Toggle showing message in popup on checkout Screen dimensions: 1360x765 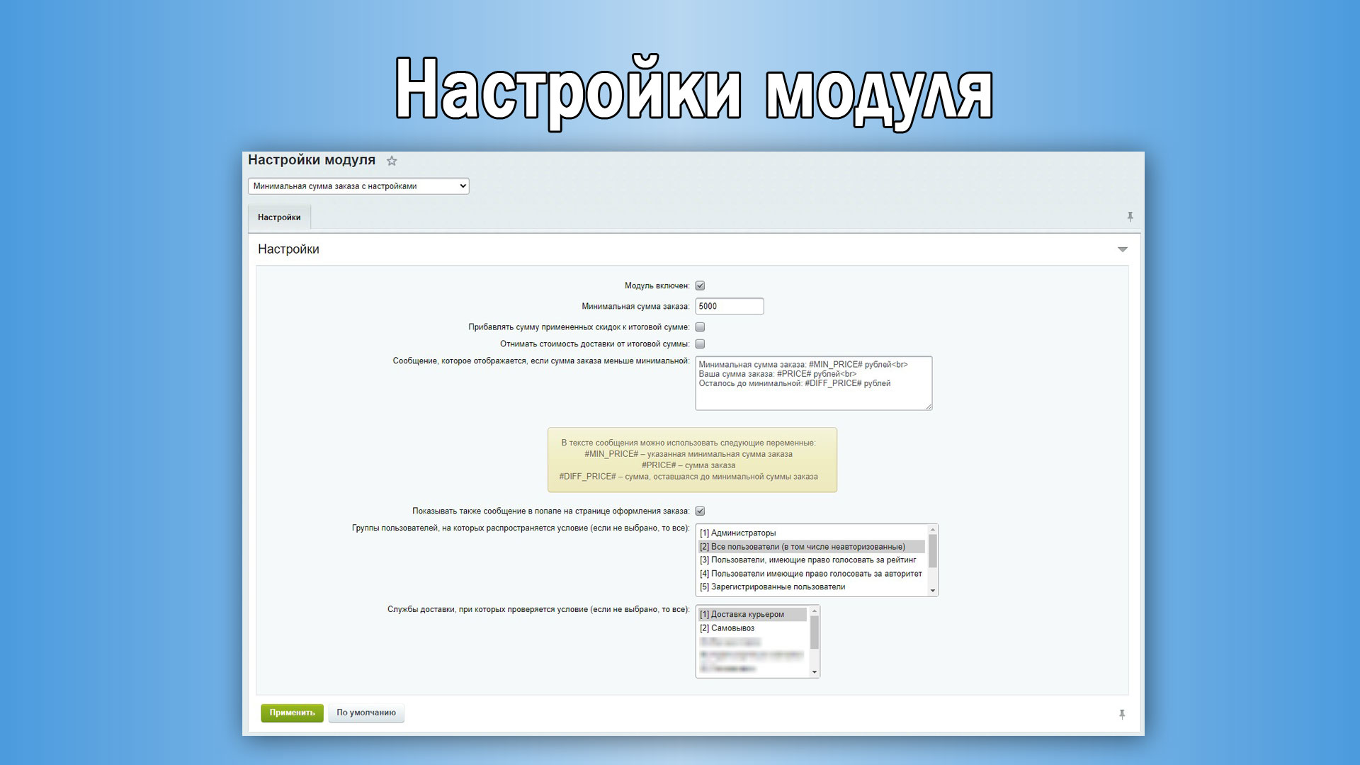click(700, 511)
